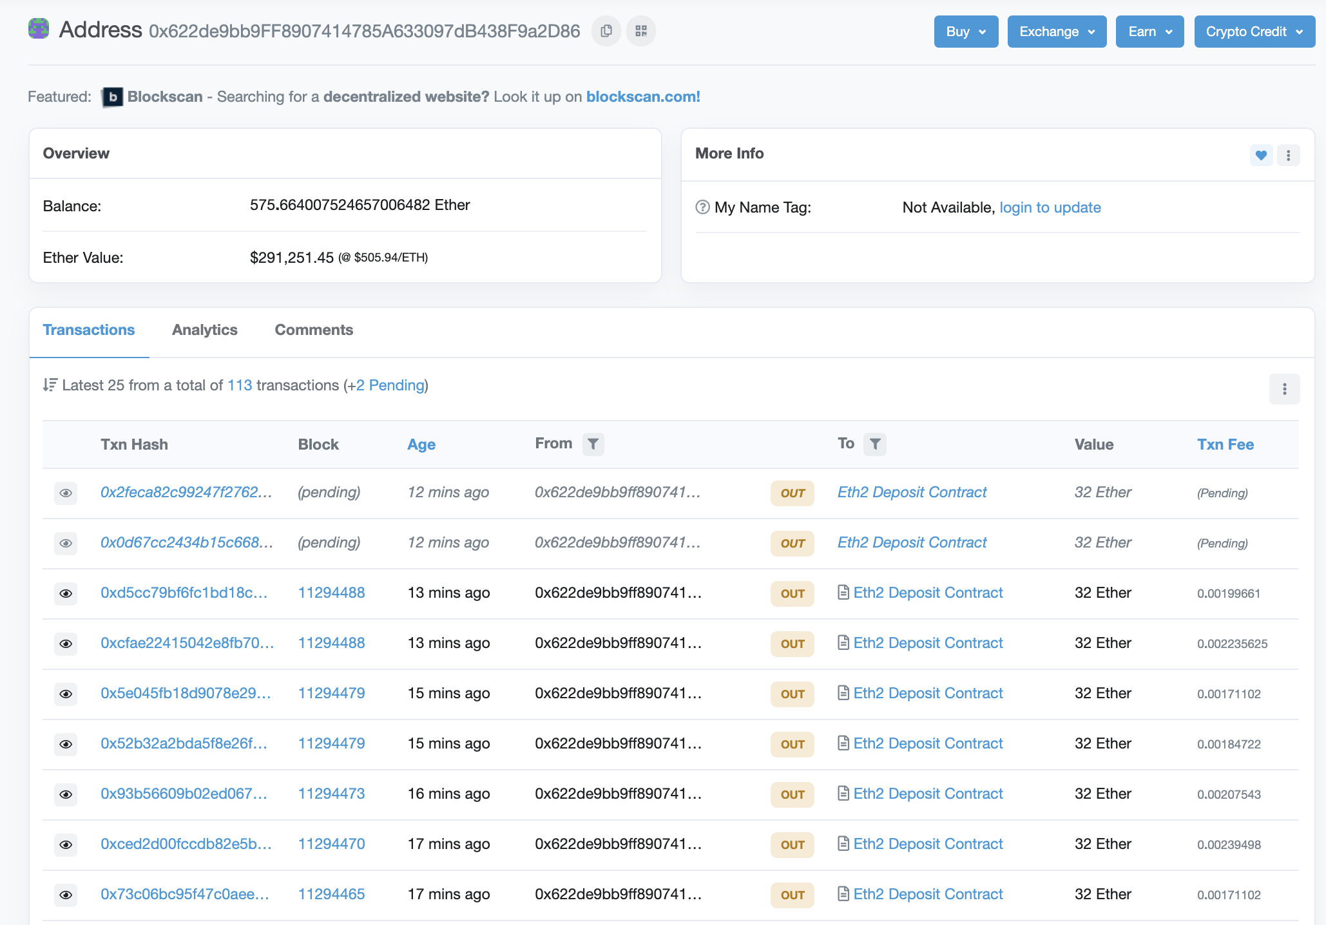Filter by the To column
Viewport: 1326px width, 925px height.
875,444
